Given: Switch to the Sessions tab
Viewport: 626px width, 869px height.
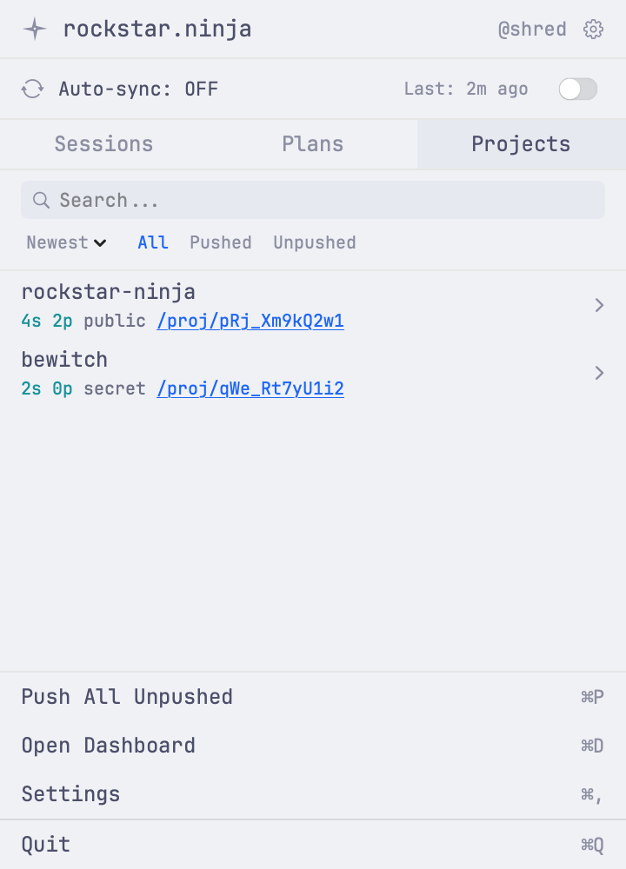Looking at the screenshot, I should click(103, 144).
